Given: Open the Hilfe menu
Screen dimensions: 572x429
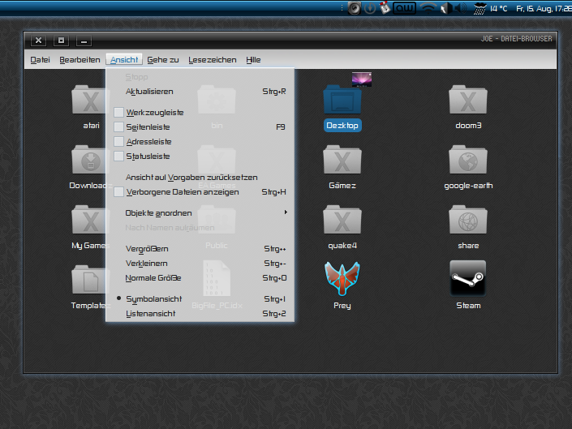Looking at the screenshot, I should 253,60.
